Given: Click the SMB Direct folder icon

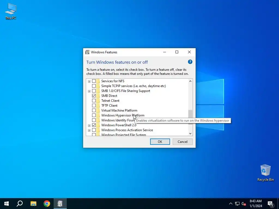Looking at the screenshot, I should pos(98,96).
